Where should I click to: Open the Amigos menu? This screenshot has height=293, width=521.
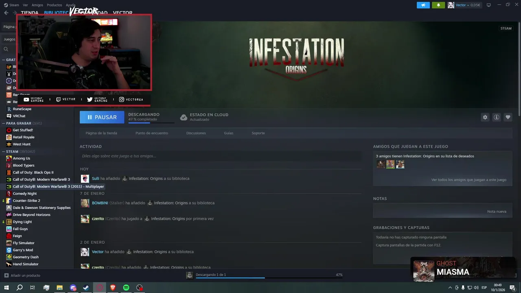coord(37,5)
